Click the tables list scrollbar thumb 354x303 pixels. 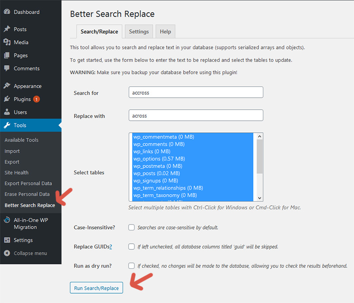(x=260, y=156)
